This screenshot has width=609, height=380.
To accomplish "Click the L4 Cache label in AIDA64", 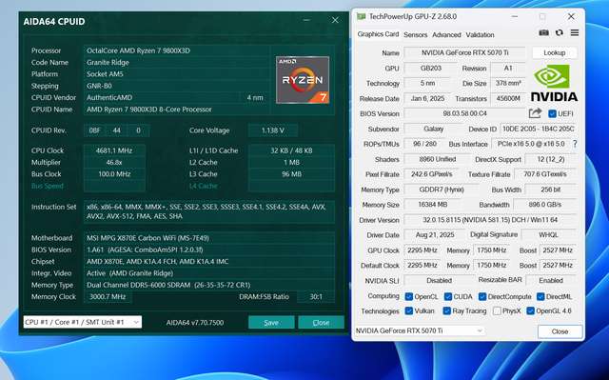I will pos(203,186).
